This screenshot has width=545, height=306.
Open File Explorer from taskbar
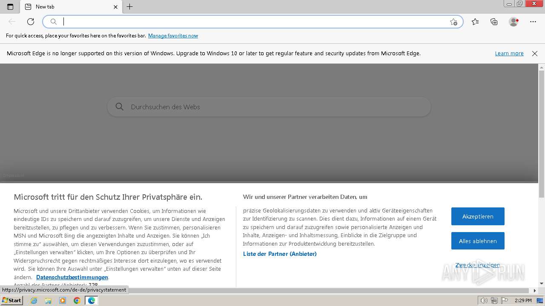click(48, 300)
